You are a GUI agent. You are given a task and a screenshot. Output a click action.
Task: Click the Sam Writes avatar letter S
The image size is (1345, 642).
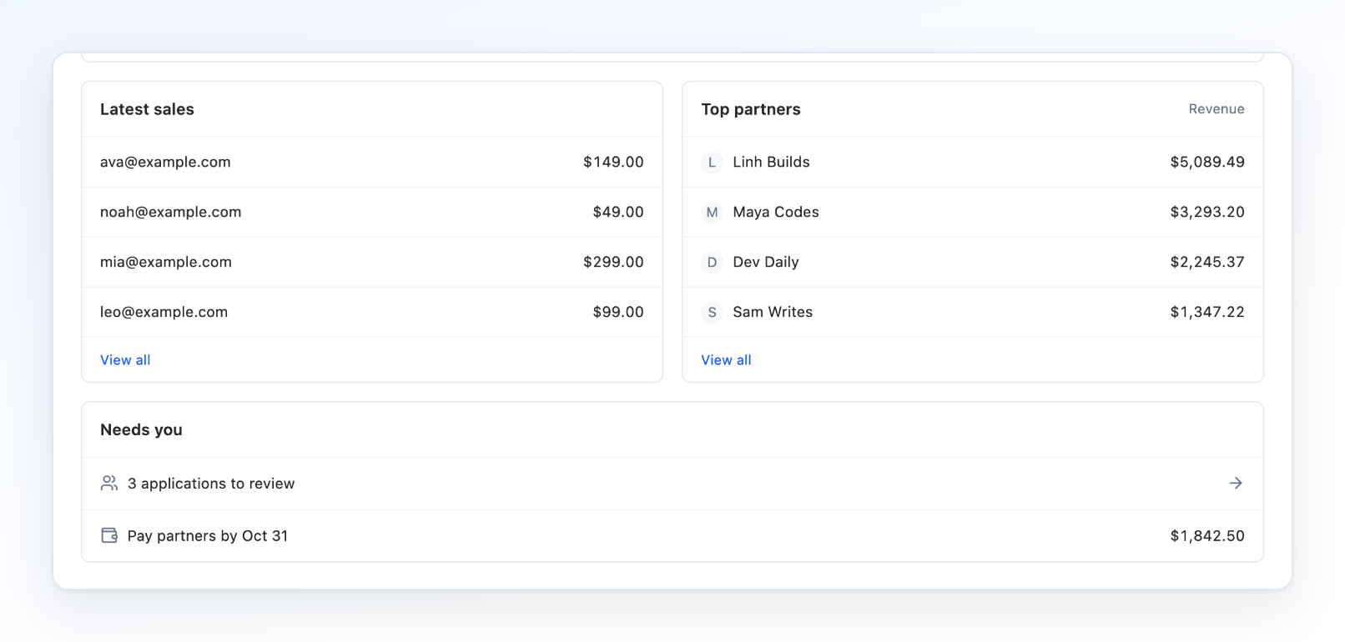click(712, 313)
